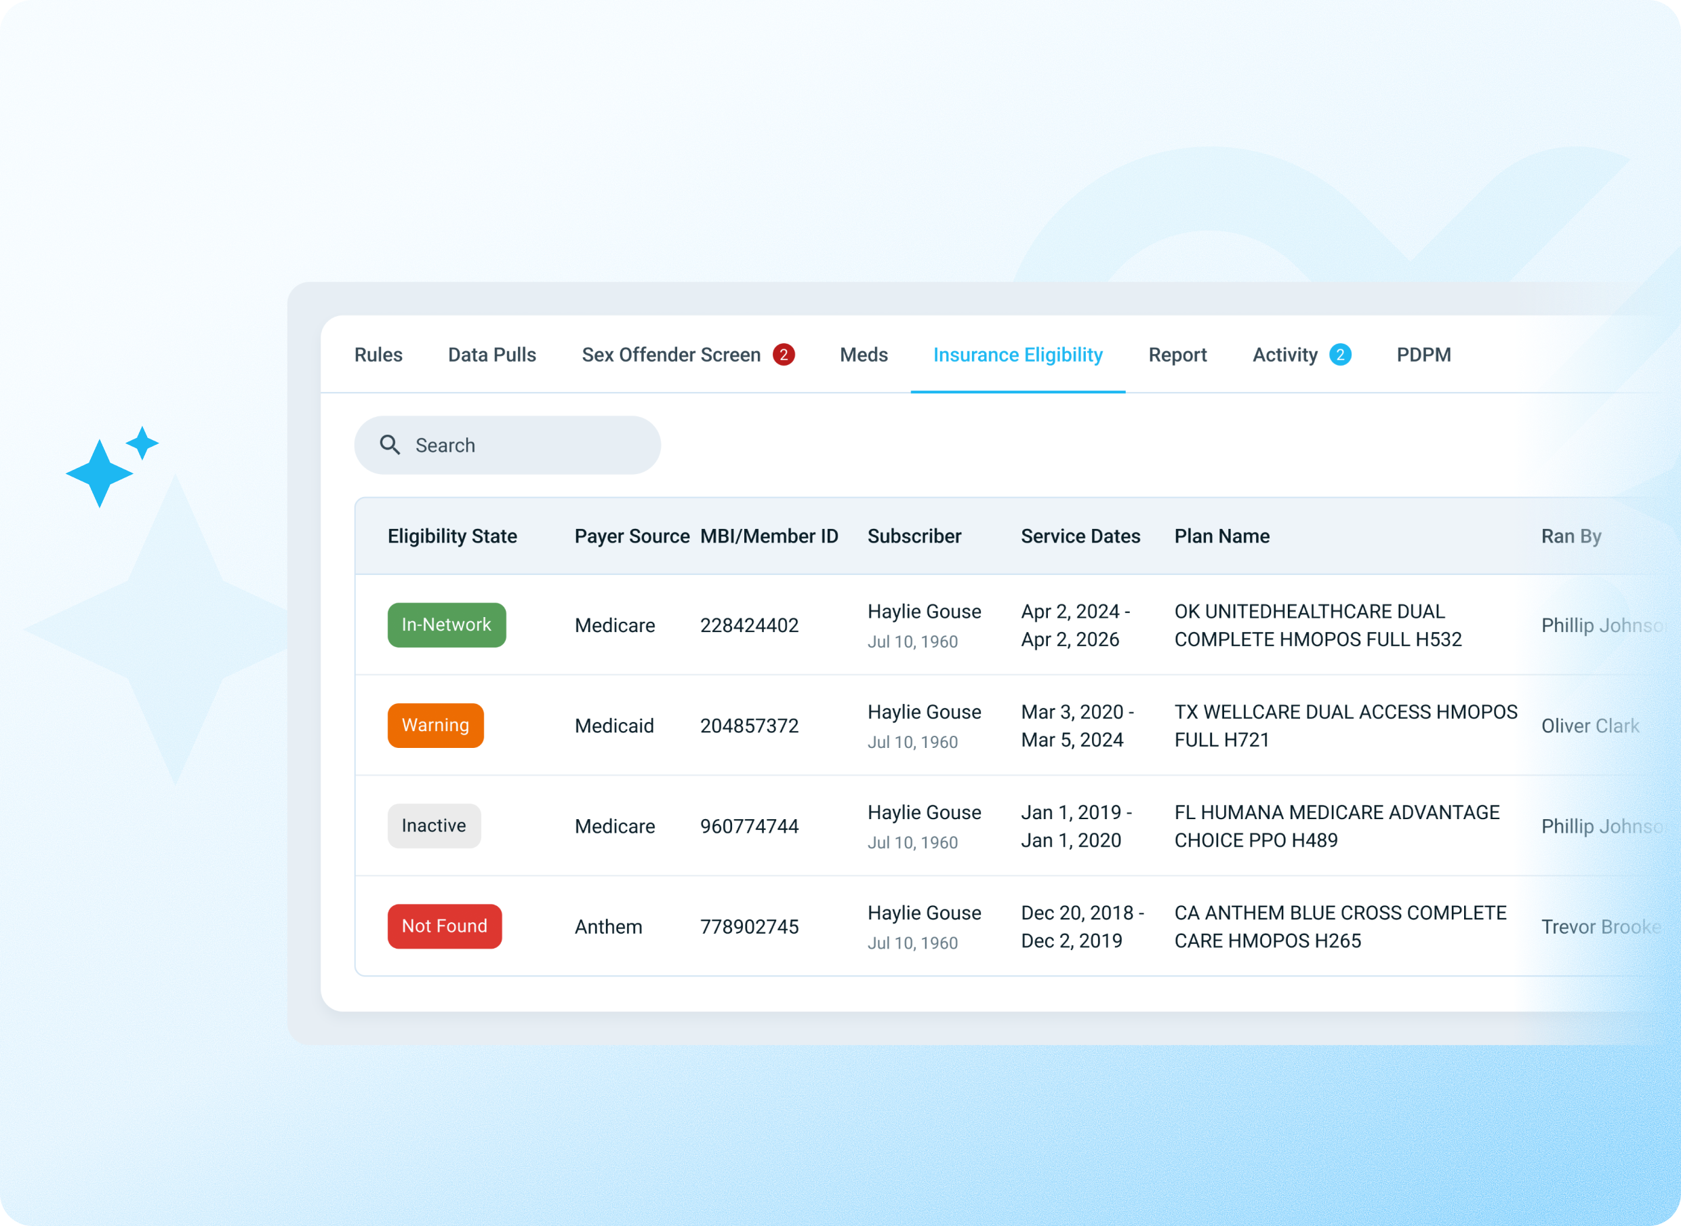This screenshot has height=1226, width=1681.
Task: Click the red Not Found status badge
Action: click(443, 926)
